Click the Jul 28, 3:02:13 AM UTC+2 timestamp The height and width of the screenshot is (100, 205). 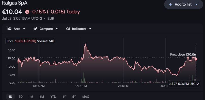coord(22,18)
